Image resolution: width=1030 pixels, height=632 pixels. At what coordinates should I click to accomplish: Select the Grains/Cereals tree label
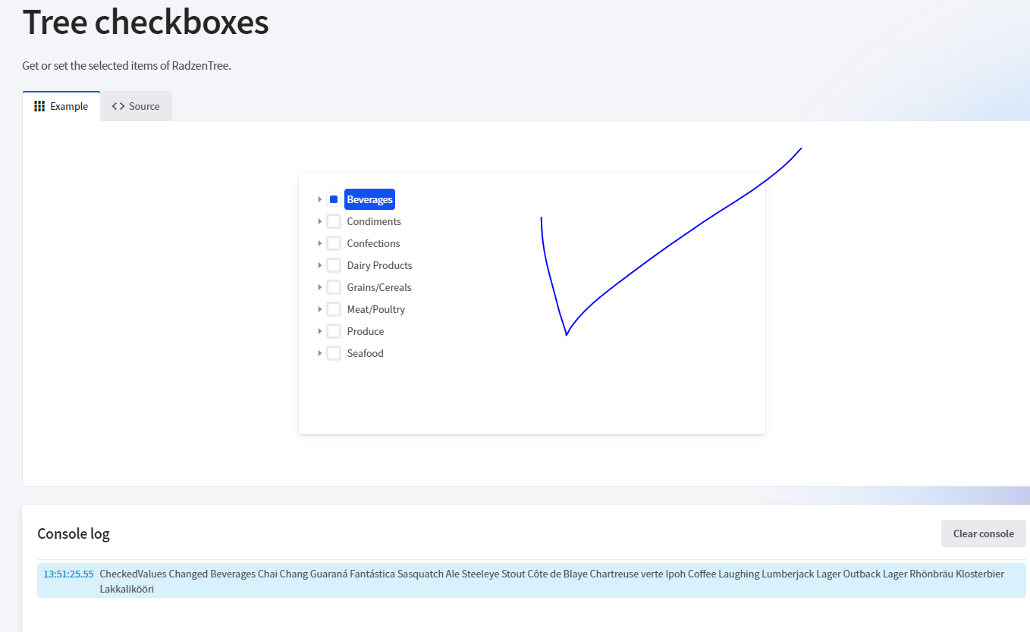tap(379, 287)
